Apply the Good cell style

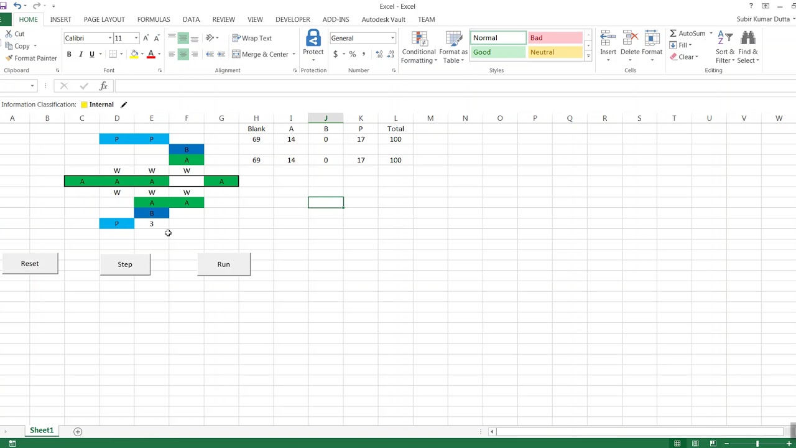click(x=498, y=52)
